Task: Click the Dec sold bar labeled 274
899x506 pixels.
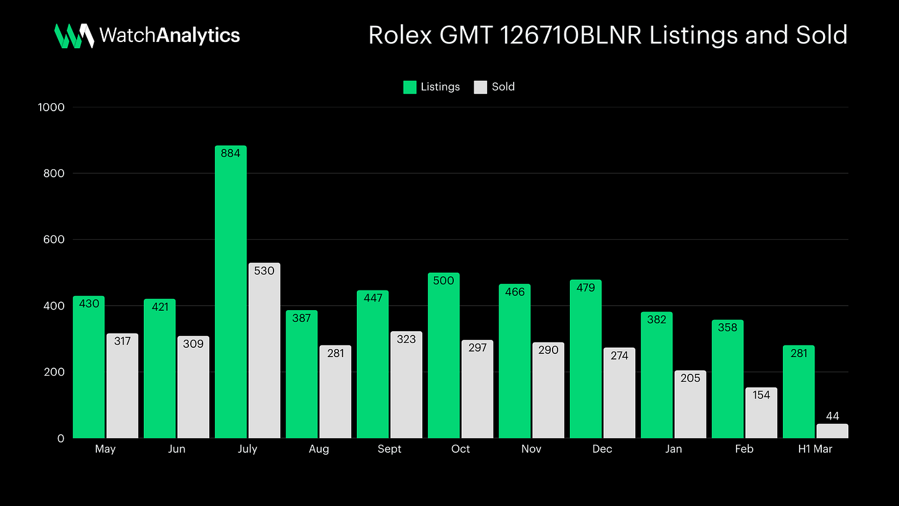Action: pyautogui.click(x=619, y=393)
